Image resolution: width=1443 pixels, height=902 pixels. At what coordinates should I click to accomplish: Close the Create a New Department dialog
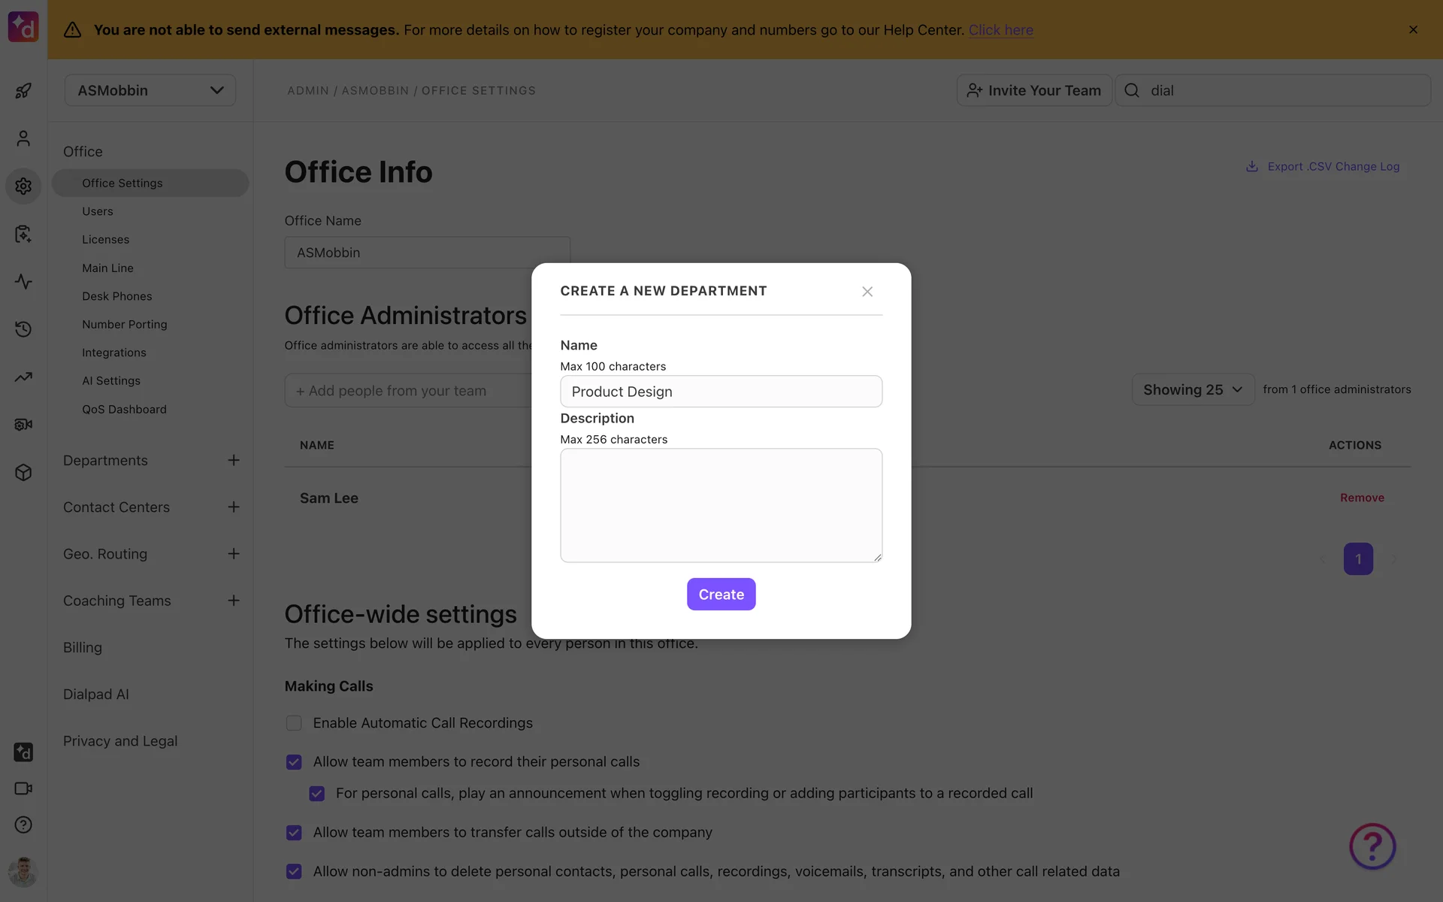(x=867, y=292)
